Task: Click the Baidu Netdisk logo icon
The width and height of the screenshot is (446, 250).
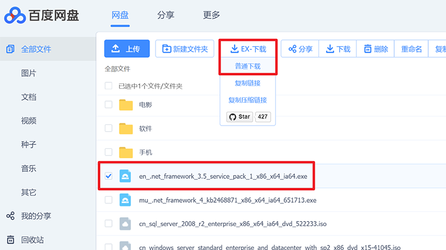Action: coord(16,16)
